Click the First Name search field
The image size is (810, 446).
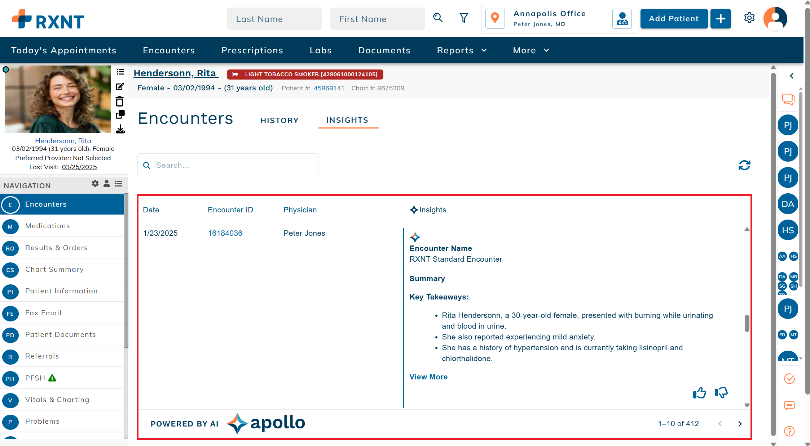pyautogui.click(x=378, y=19)
